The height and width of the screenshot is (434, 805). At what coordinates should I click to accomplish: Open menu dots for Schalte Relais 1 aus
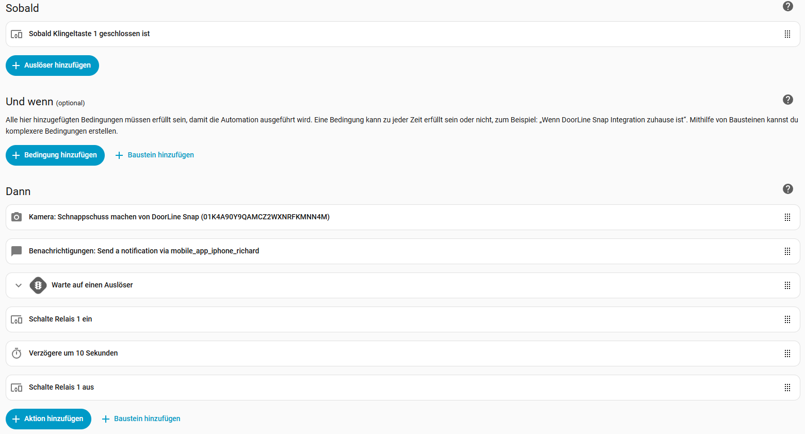point(787,388)
